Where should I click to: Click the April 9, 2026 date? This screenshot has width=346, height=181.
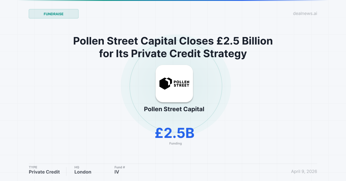(x=304, y=172)
